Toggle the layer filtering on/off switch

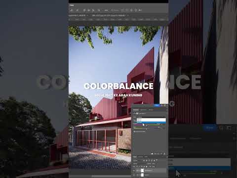(x=157, y=160)
